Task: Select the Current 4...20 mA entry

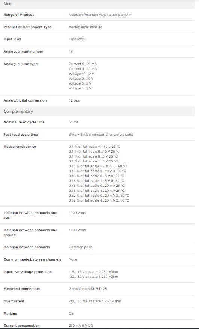Action: point(83,69)
